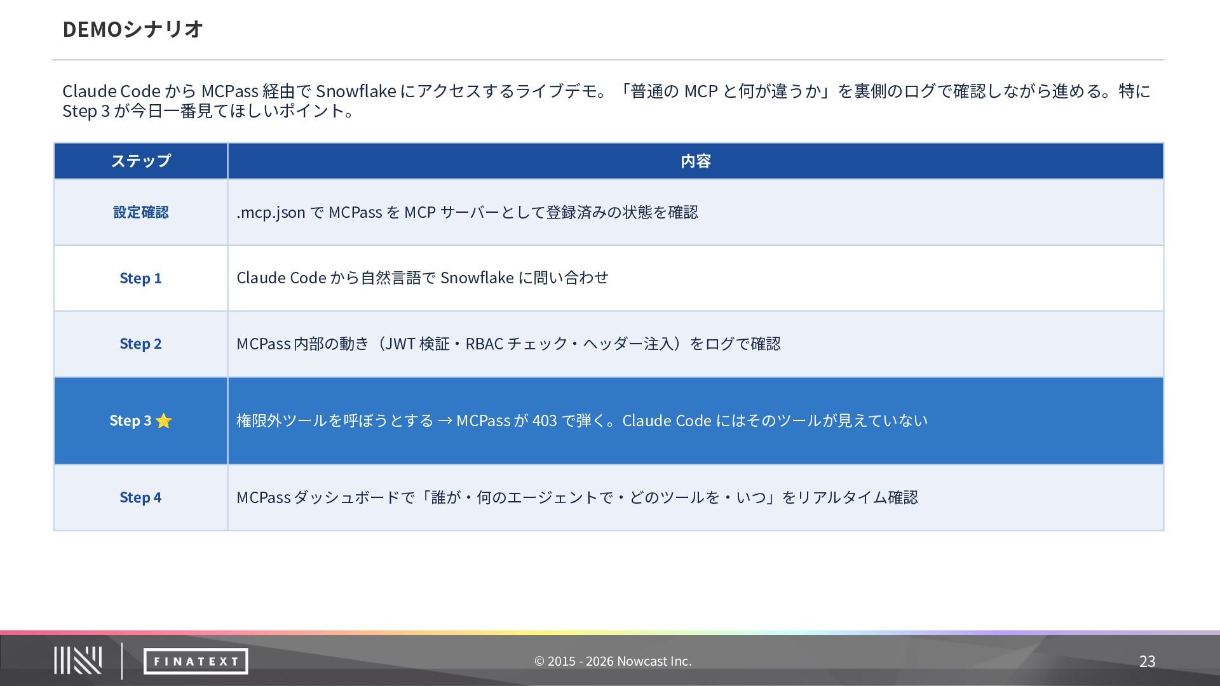Image resolution: width=1220 pixels, height=686 pixels.
Task: Select the 内容 column header
Action: [x=695, y=161]
